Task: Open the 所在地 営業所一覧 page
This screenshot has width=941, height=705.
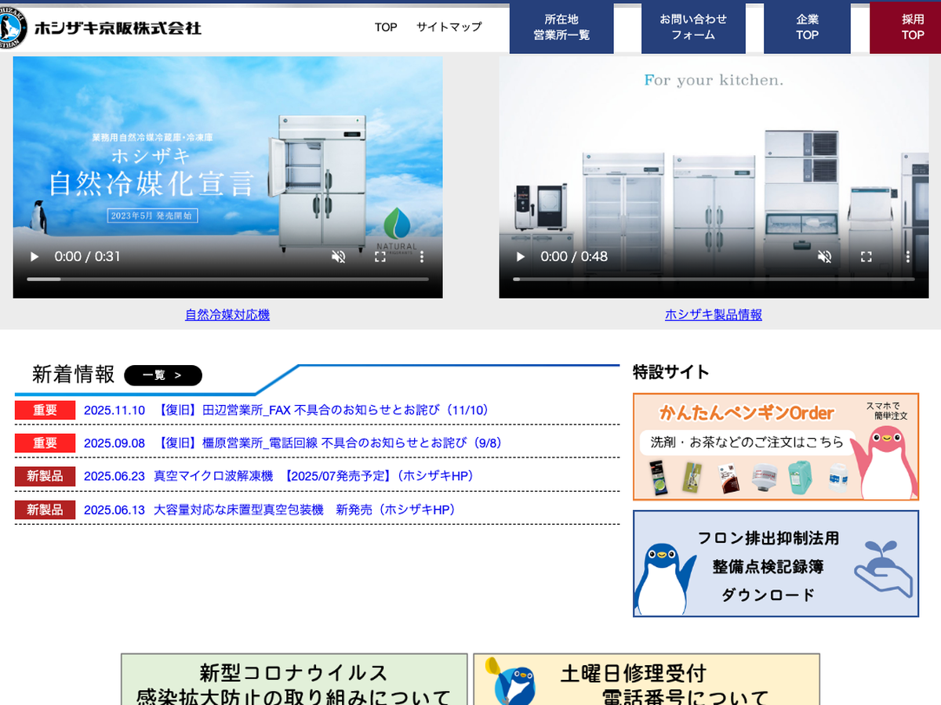Action: pyautogui.click(x=561, y=27)
